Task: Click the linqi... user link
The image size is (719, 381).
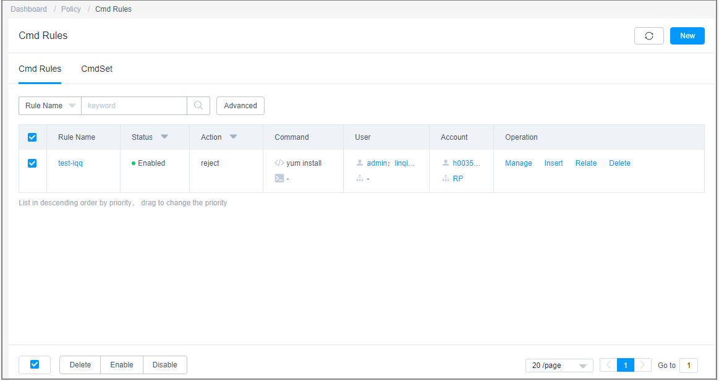Action: coord(404,163)
